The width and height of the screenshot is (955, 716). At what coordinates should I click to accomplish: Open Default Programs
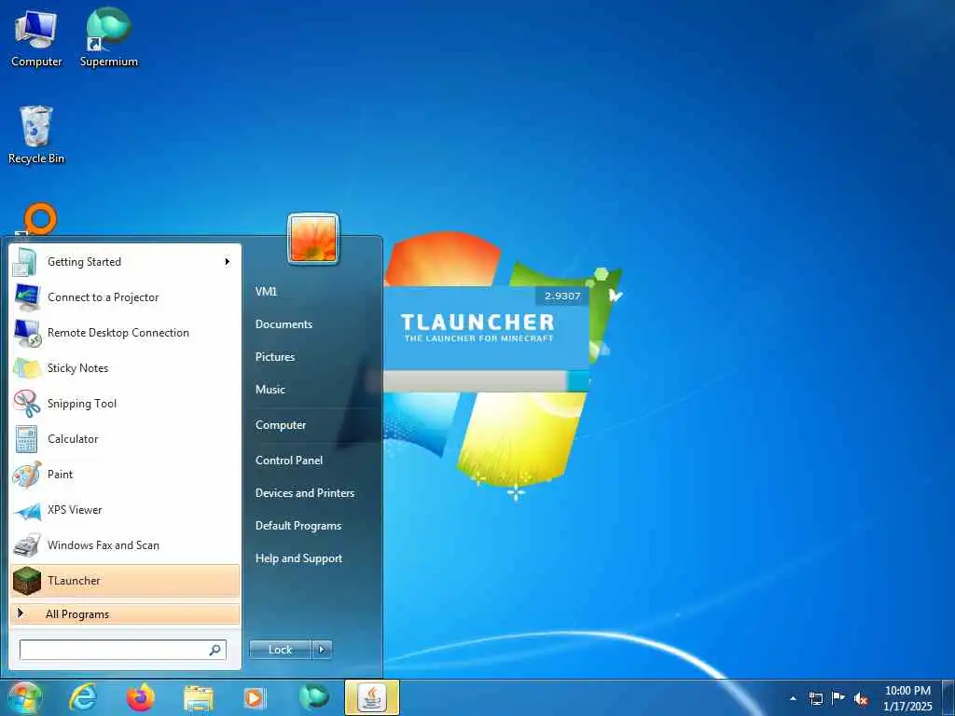tap(298, 526)
